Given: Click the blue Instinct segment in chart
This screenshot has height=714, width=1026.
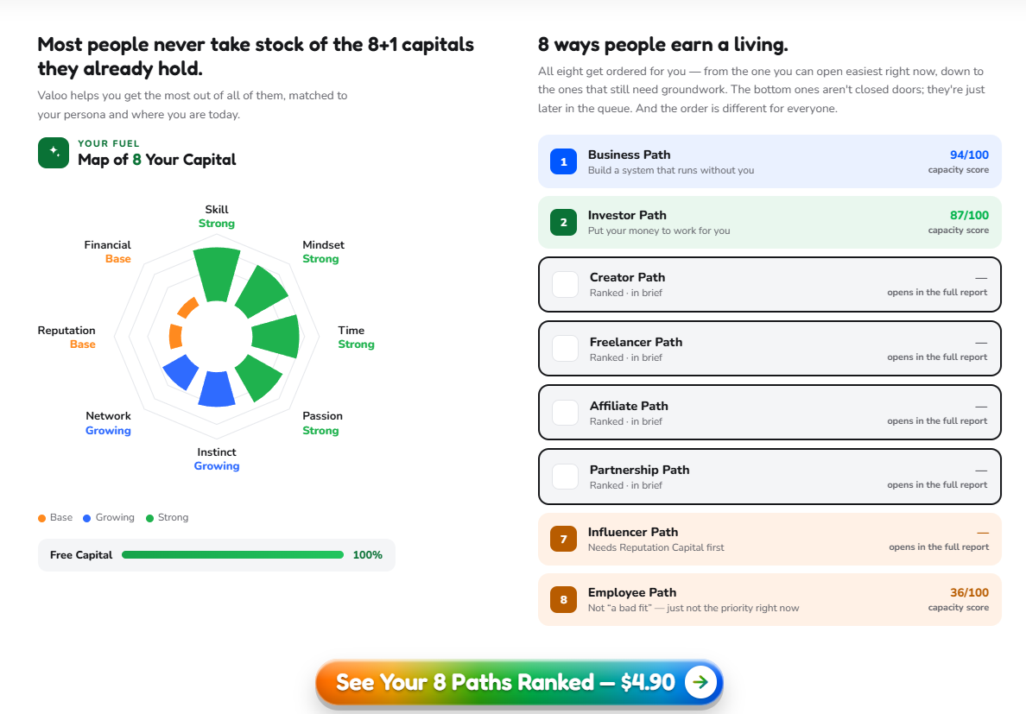Looking at the screenshot, I should pos(217,389).
